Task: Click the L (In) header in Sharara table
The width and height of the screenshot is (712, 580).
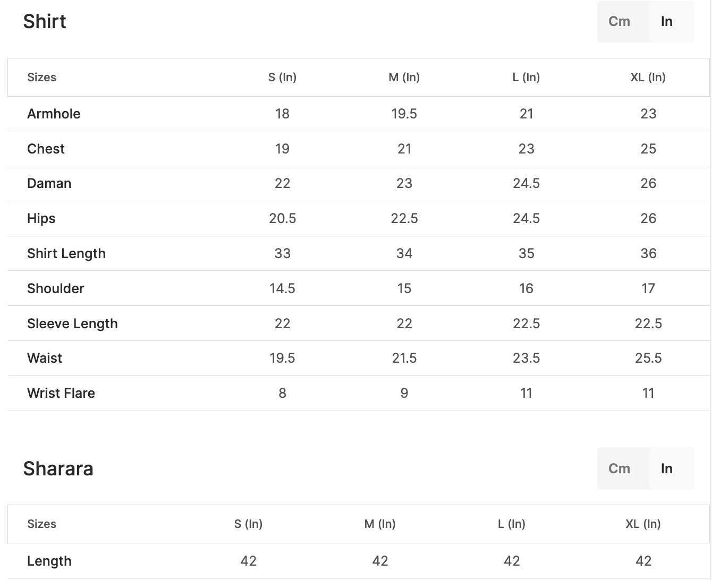Action: point(511,524)
